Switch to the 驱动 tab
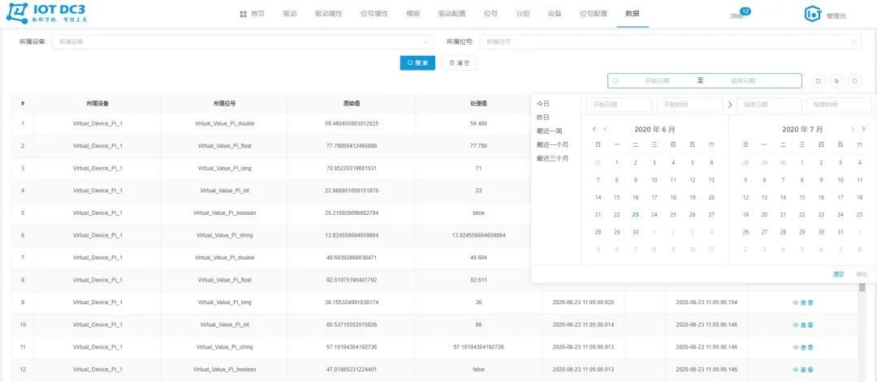Viewport: 877px width, 382px height. coord(289,14)
